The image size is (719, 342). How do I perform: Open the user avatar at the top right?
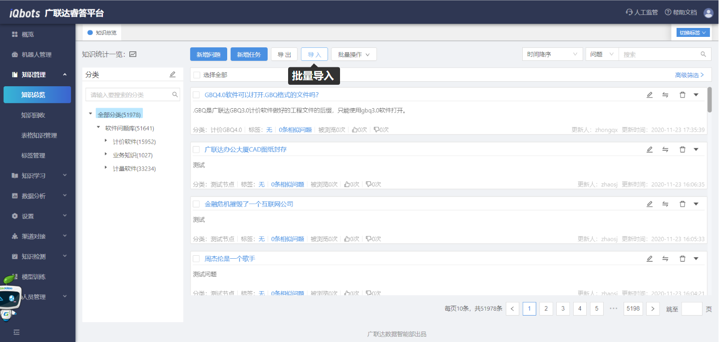tap(708, 12)
